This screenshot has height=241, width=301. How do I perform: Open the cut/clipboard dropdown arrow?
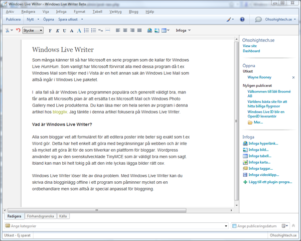12,30
